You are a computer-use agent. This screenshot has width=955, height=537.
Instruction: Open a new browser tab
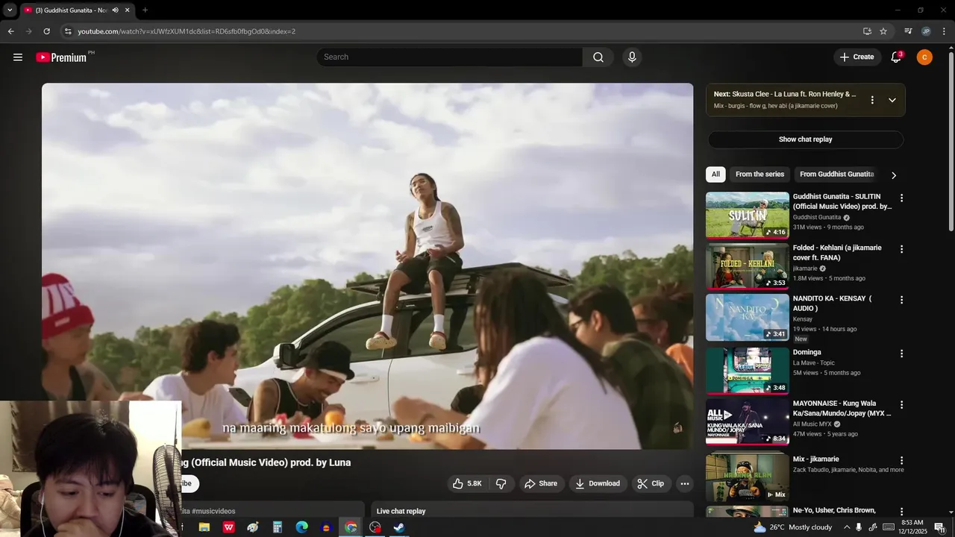tap(145, 10)
